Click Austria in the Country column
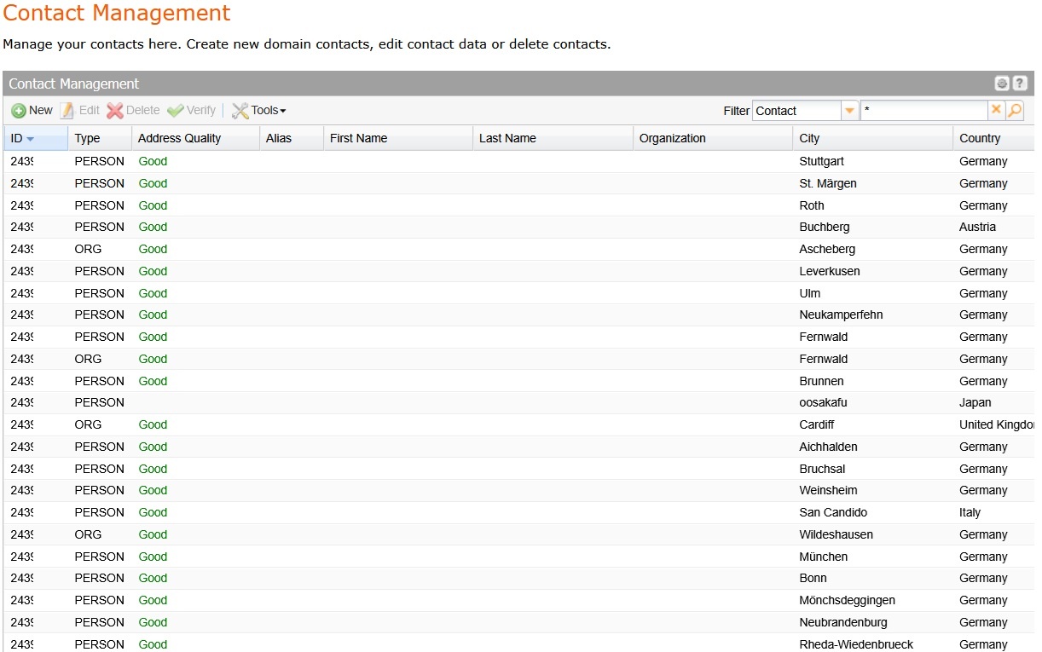The width and height of the screenshot is (1042, 652). click(977, 227)
